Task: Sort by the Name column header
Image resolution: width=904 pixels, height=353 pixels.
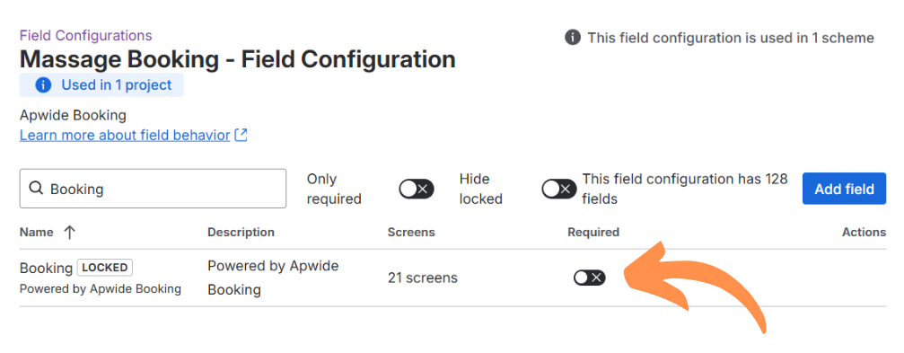Action: (x=36, y=233)
